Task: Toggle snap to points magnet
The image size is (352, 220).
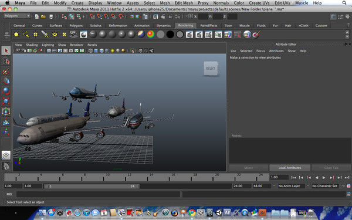Action: (107, 16)
